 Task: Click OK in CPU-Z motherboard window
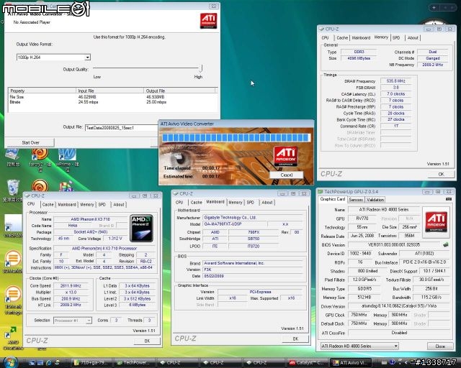click(295, 339)
